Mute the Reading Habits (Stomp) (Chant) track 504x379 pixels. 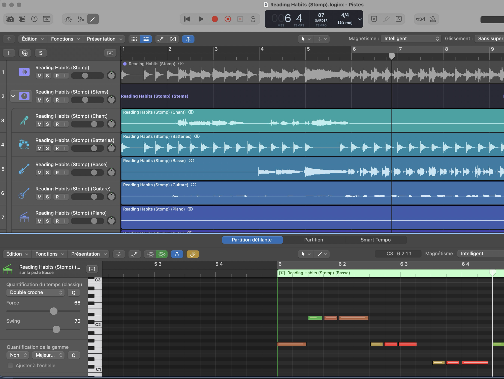pos(40,124)
